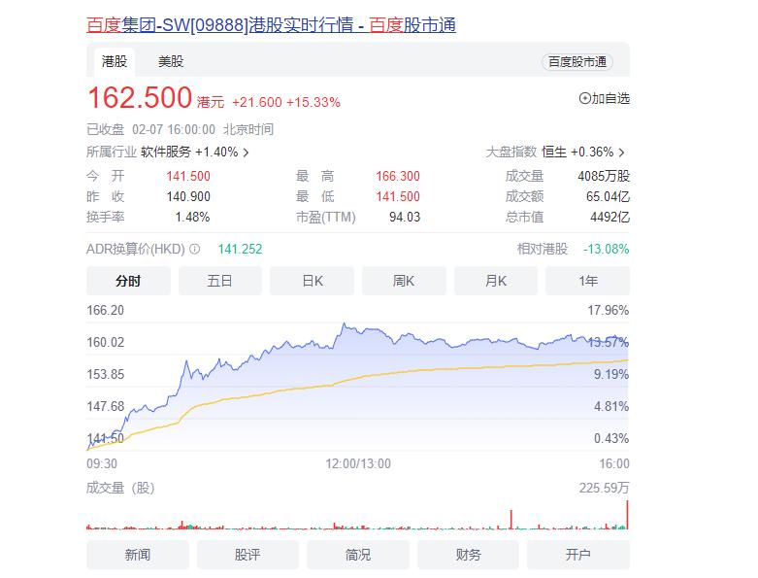Click the 225.59万 volume axis label
The width and height of the screenshot is (758, 578).
pyautogui.click(x=605, y=488)
